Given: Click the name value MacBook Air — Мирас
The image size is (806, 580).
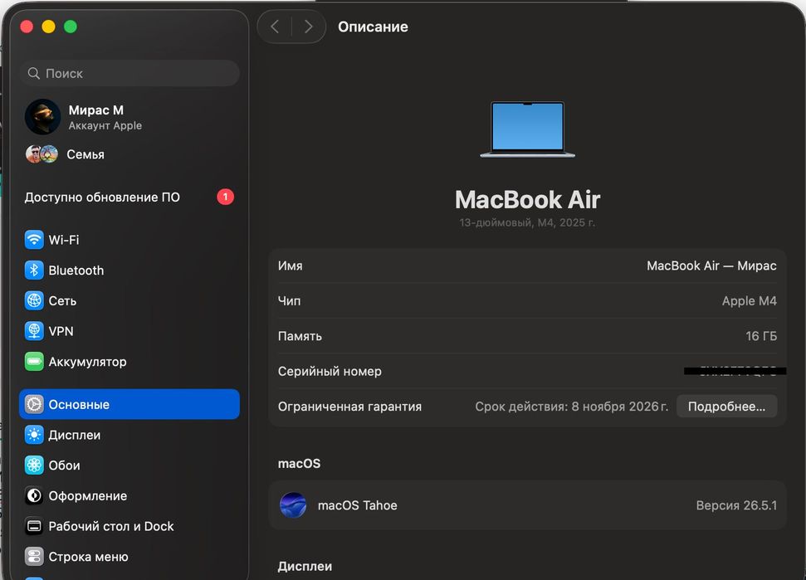Looking at the screenshot, I should pos(711,266).
